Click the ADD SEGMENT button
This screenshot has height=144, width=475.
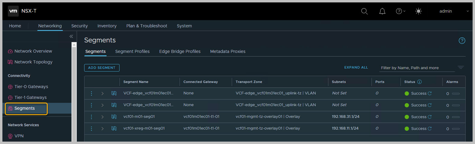pos(102,68)
